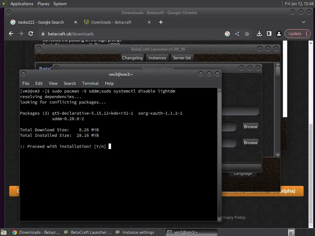The image size is (315, 236).
Task: Click workspace switcher icon in bottom panel
Action: point(291,232)
